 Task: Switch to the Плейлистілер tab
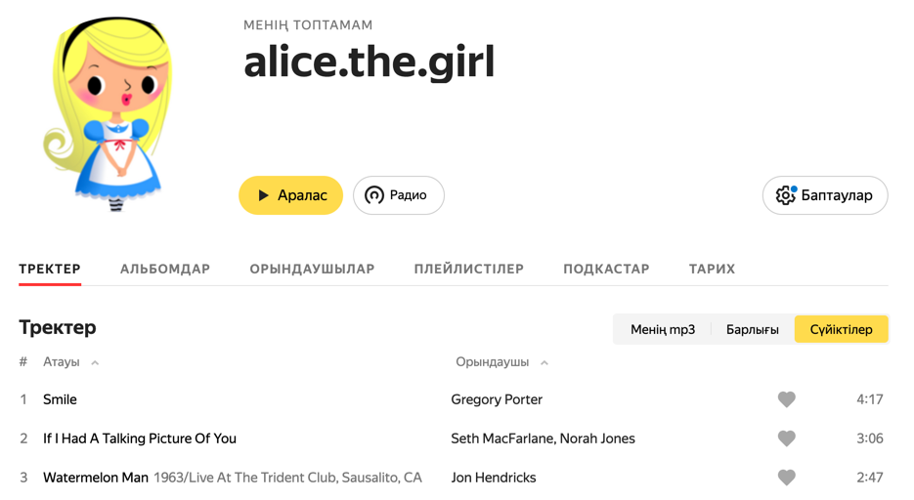(x=468, y=269)
